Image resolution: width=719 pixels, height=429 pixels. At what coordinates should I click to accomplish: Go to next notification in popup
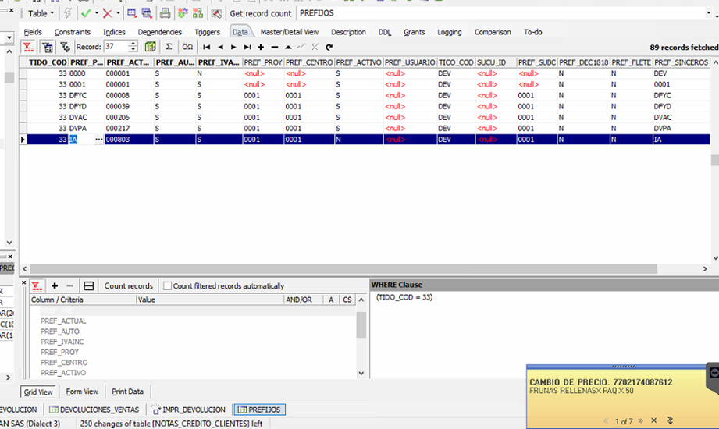pos(641,420)
